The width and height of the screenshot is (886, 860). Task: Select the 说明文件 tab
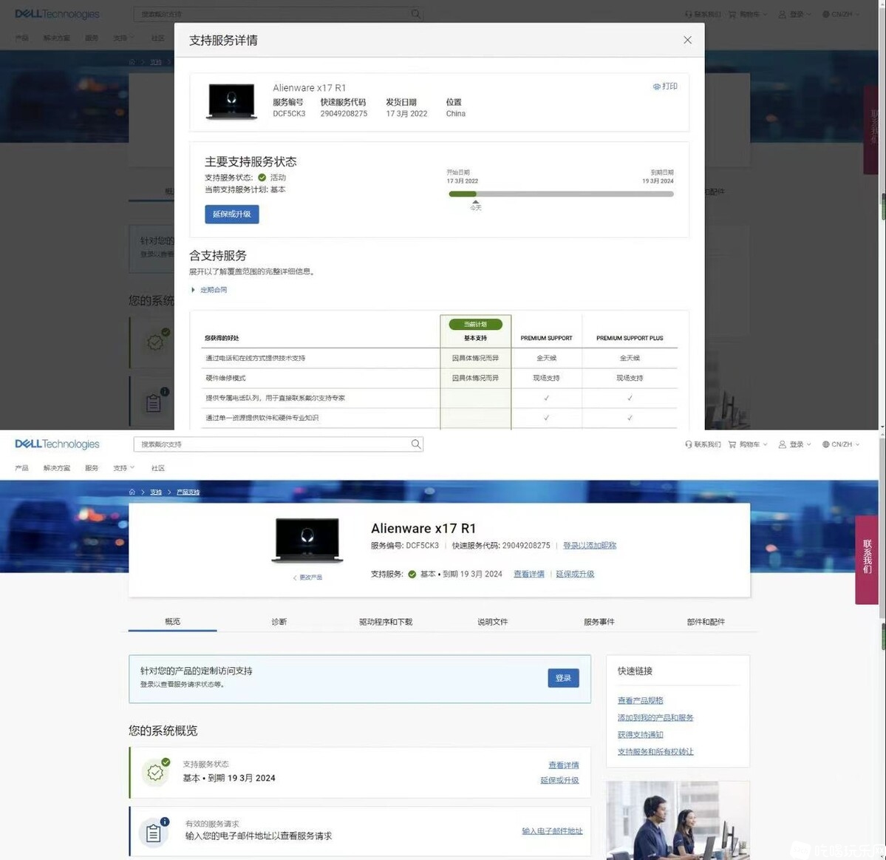click(492, 622)
